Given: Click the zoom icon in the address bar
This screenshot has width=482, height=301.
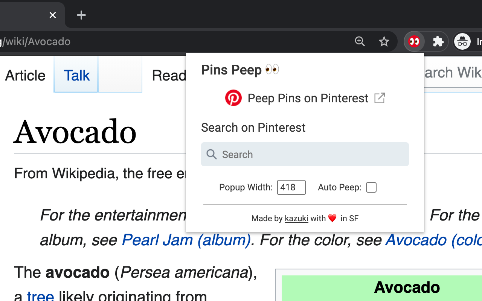Looking at the screenshot, I should [x=360, y=41].
